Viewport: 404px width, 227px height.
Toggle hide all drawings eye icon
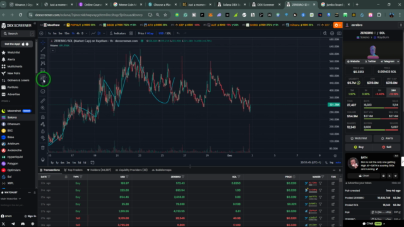coord(43,138)
